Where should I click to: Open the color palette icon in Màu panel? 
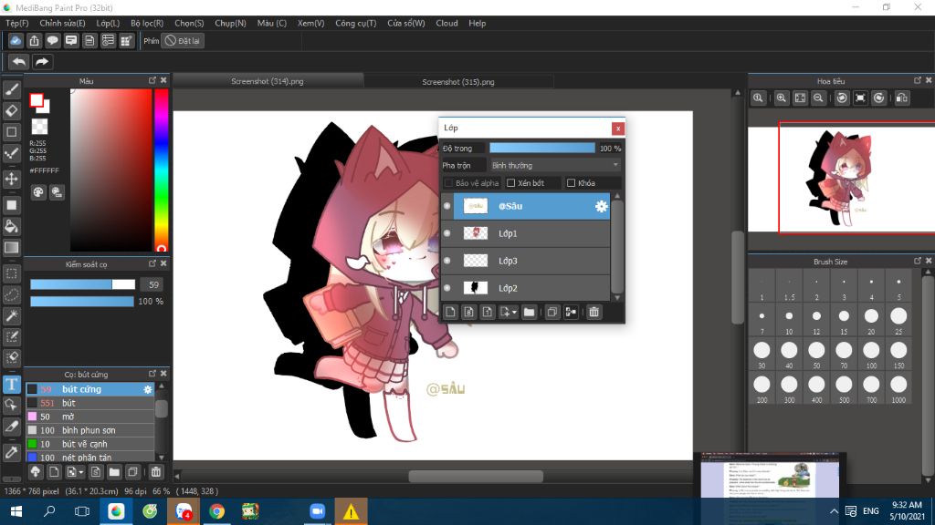coord(38,191)
